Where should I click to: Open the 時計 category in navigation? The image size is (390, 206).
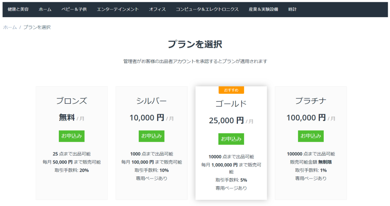[x=292, y=9]
